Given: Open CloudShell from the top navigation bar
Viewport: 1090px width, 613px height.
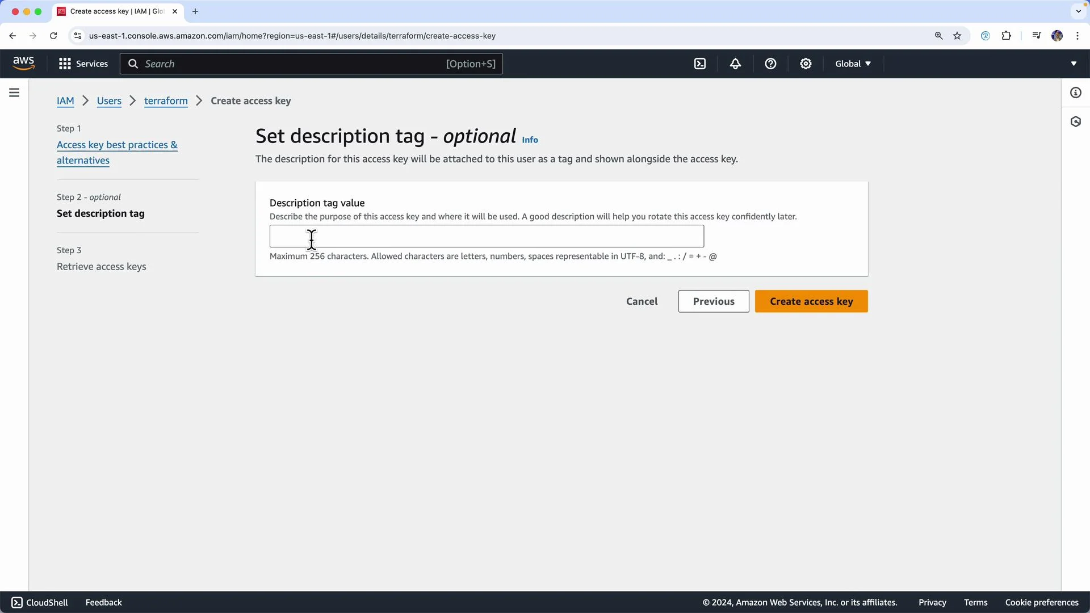Looking at the screenshot, I should pos(700,64).
